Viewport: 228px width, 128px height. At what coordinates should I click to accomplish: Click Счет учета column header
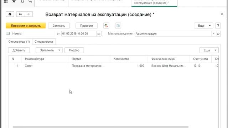click(201, 59)
